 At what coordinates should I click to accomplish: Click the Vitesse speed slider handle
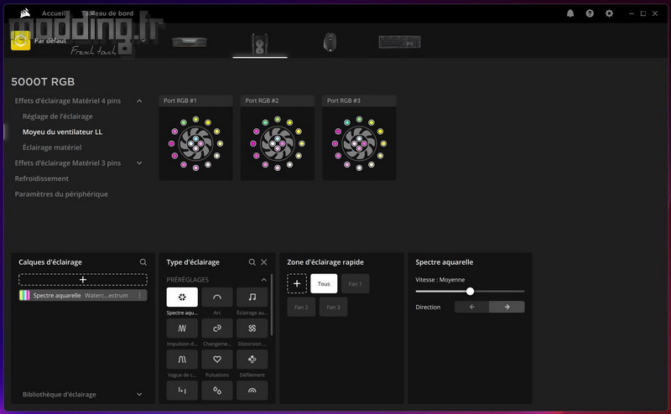coord(470,292)
